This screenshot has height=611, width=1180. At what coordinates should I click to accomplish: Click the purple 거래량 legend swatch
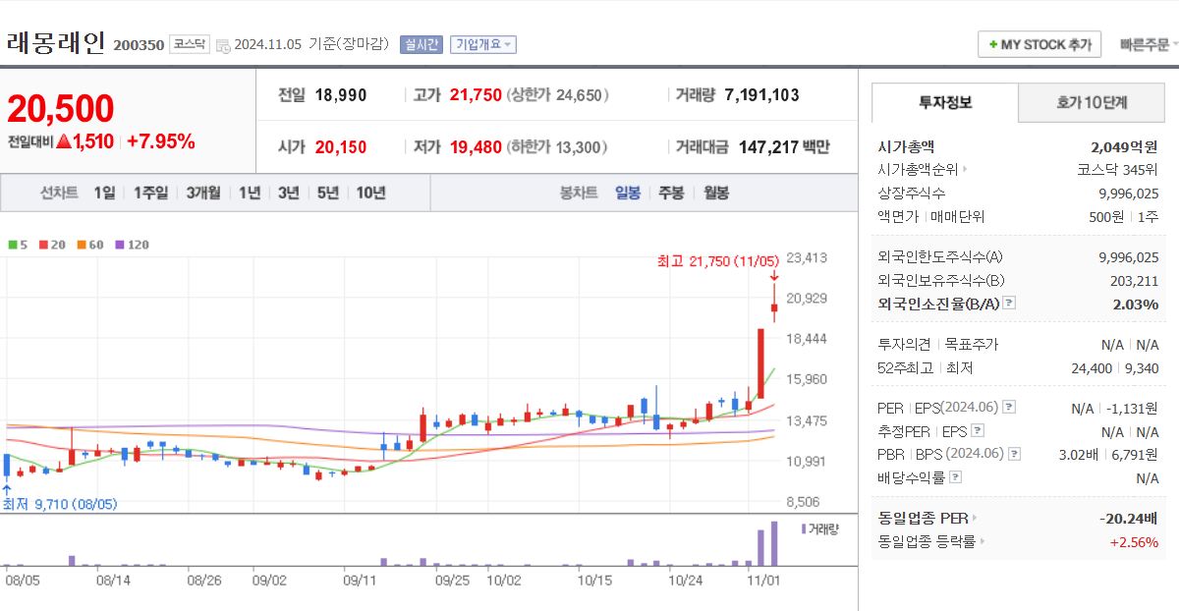[x=805, y=528]
